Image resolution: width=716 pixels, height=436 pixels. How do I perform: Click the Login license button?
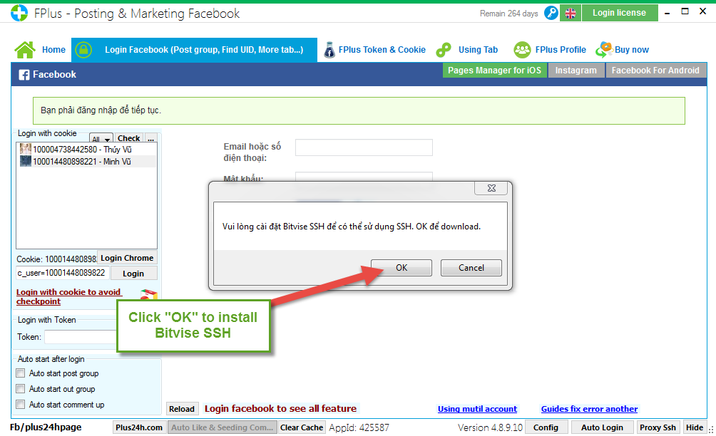(619, 13)
